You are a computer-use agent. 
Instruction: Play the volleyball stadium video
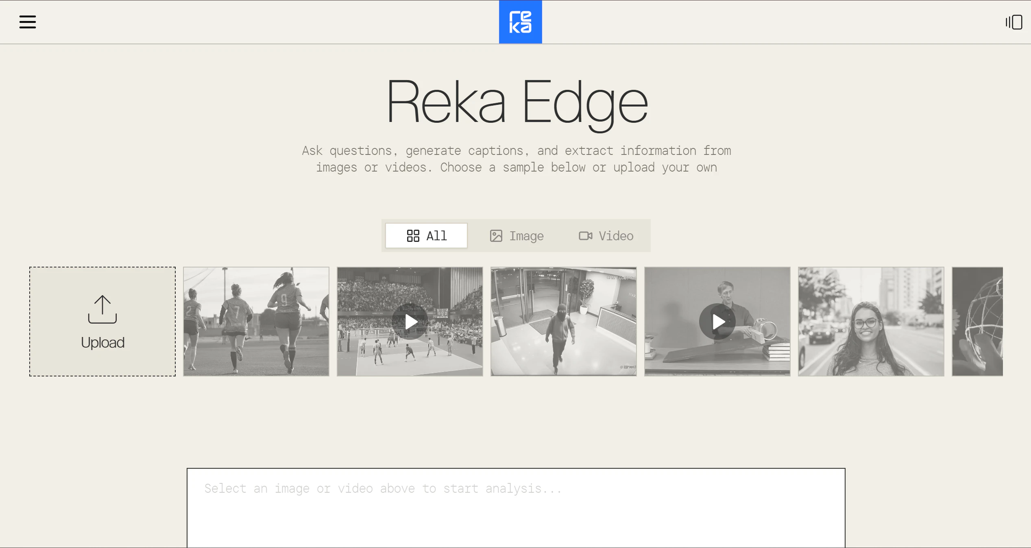tap(410, 322)
